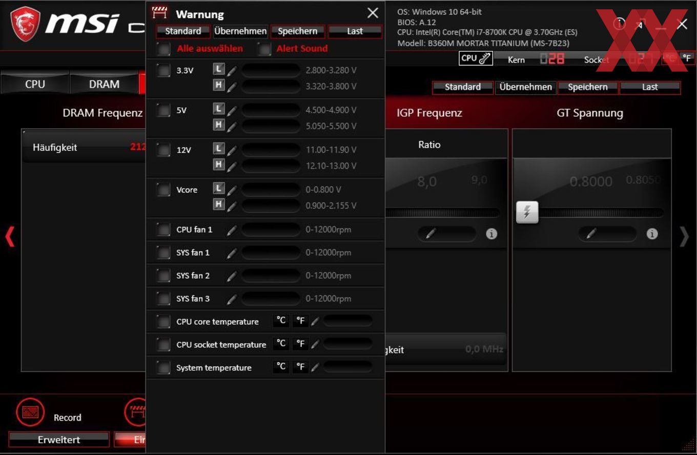Click the pencil icon for 3.3V low limit
The image size is (697, 455).
(x=232, y=71)
